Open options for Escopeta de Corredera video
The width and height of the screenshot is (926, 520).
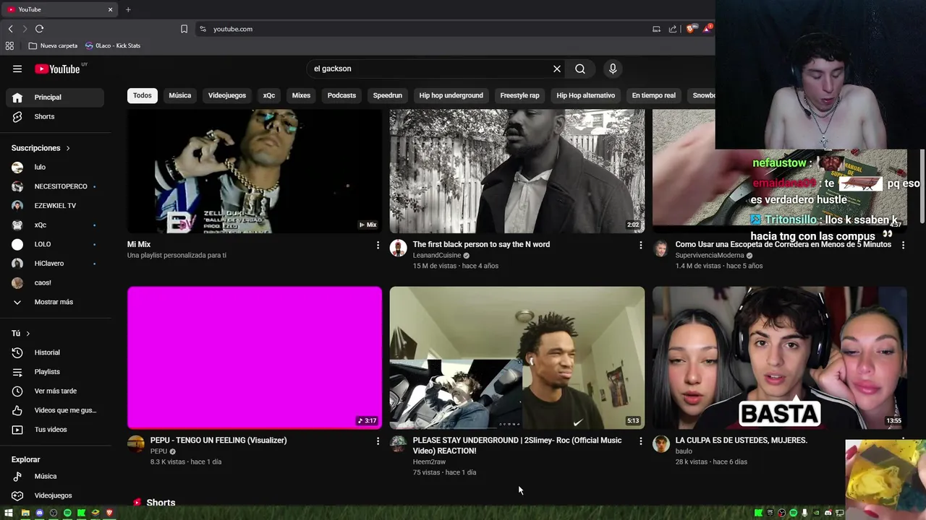tap(903, 246)
